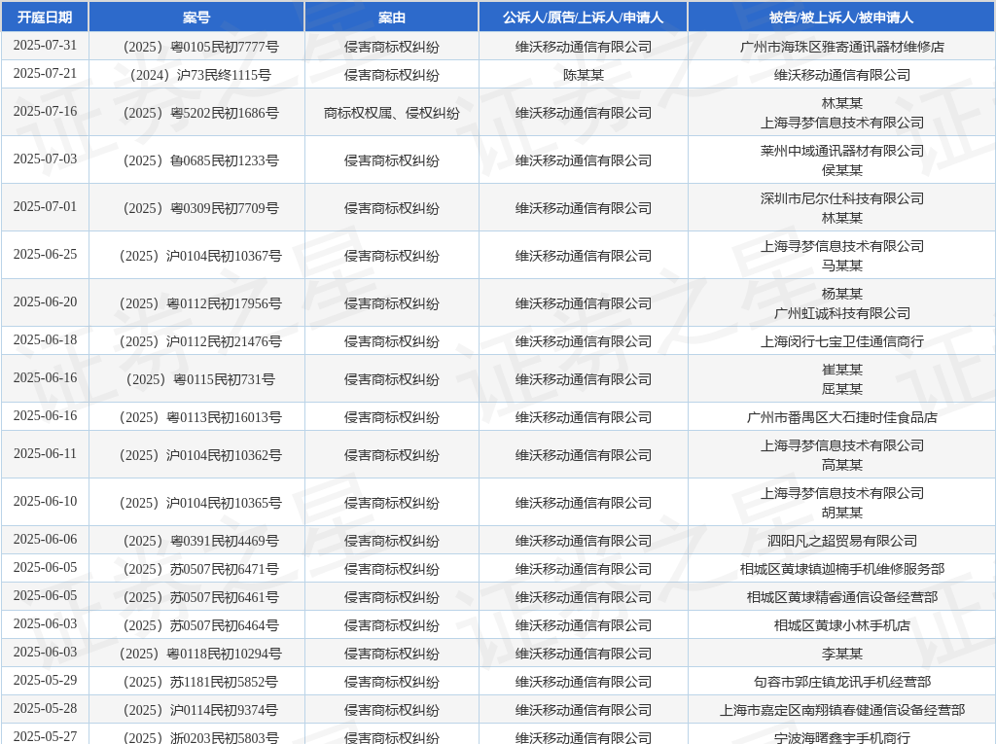996x744 pixels.
Task: Select case number (2025)粤0113民初16013号
Action: pyautogui.click(x=200, y=417)
